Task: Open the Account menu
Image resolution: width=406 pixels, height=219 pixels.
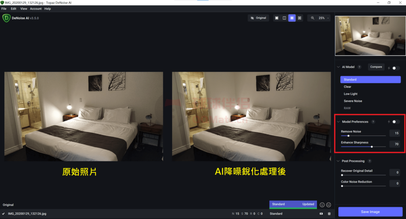Action: click(36, 9)
